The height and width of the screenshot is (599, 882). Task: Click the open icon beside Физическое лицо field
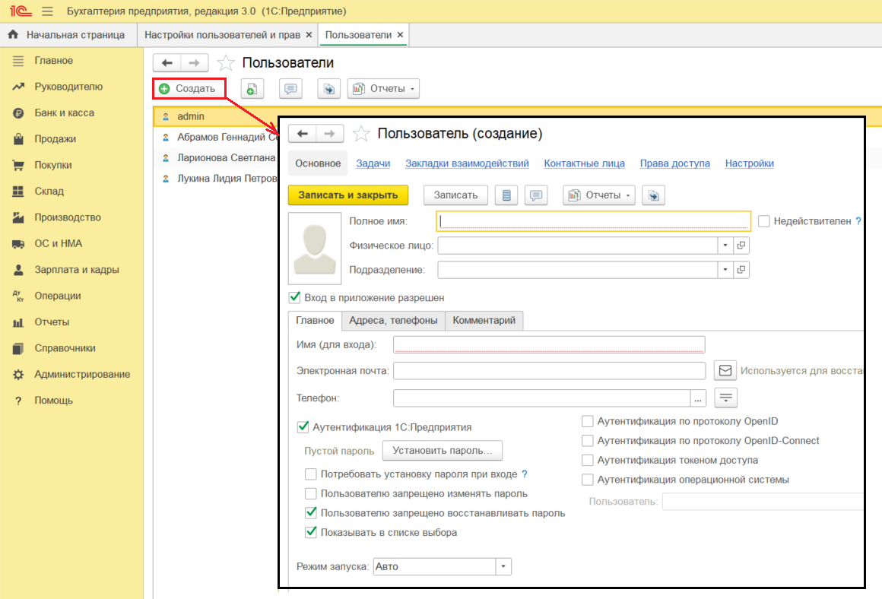point(741,246)
